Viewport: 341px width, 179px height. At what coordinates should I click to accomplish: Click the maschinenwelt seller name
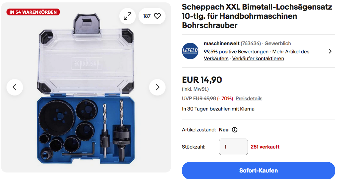point(222,43)
